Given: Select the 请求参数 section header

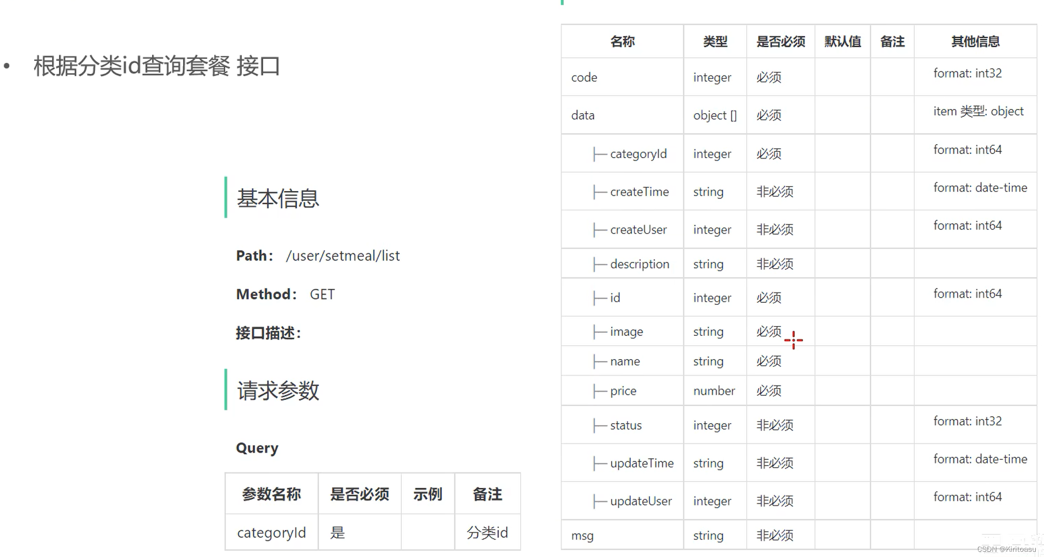Looking at the screenshot, I should pos(278,391).
